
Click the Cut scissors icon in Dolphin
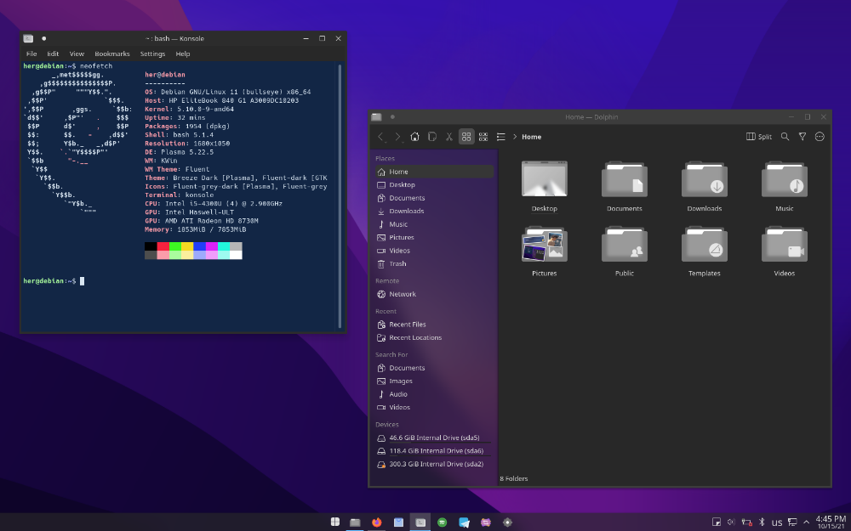(x=449, y=137)
